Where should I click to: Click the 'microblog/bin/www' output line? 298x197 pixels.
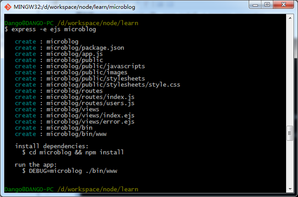(61, 134)
